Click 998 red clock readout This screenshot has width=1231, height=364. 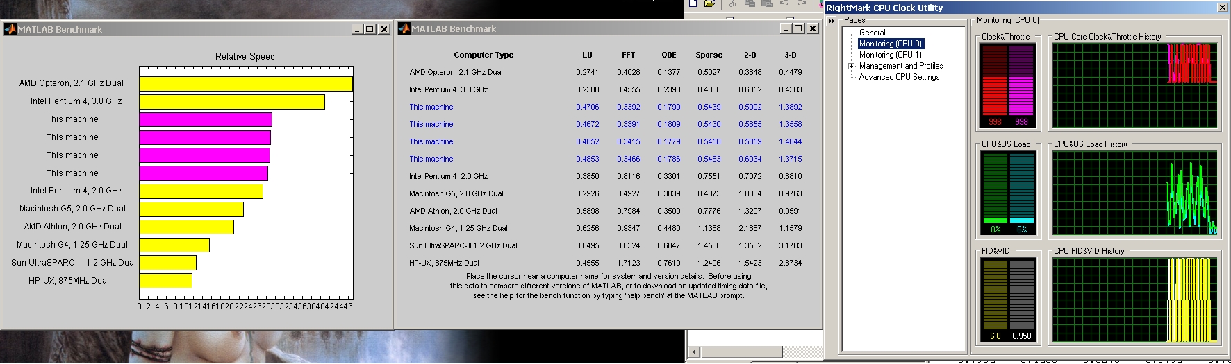coord(995,121)
